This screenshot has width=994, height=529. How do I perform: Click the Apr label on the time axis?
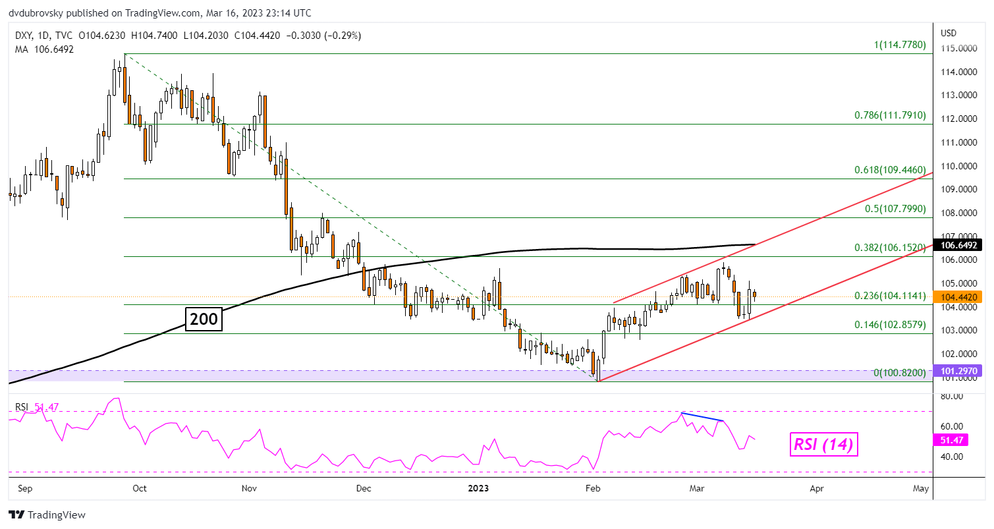[817, 489]
